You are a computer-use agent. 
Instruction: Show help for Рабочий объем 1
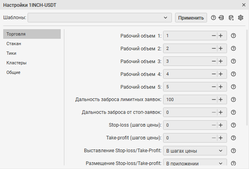[x=233, y=36]
